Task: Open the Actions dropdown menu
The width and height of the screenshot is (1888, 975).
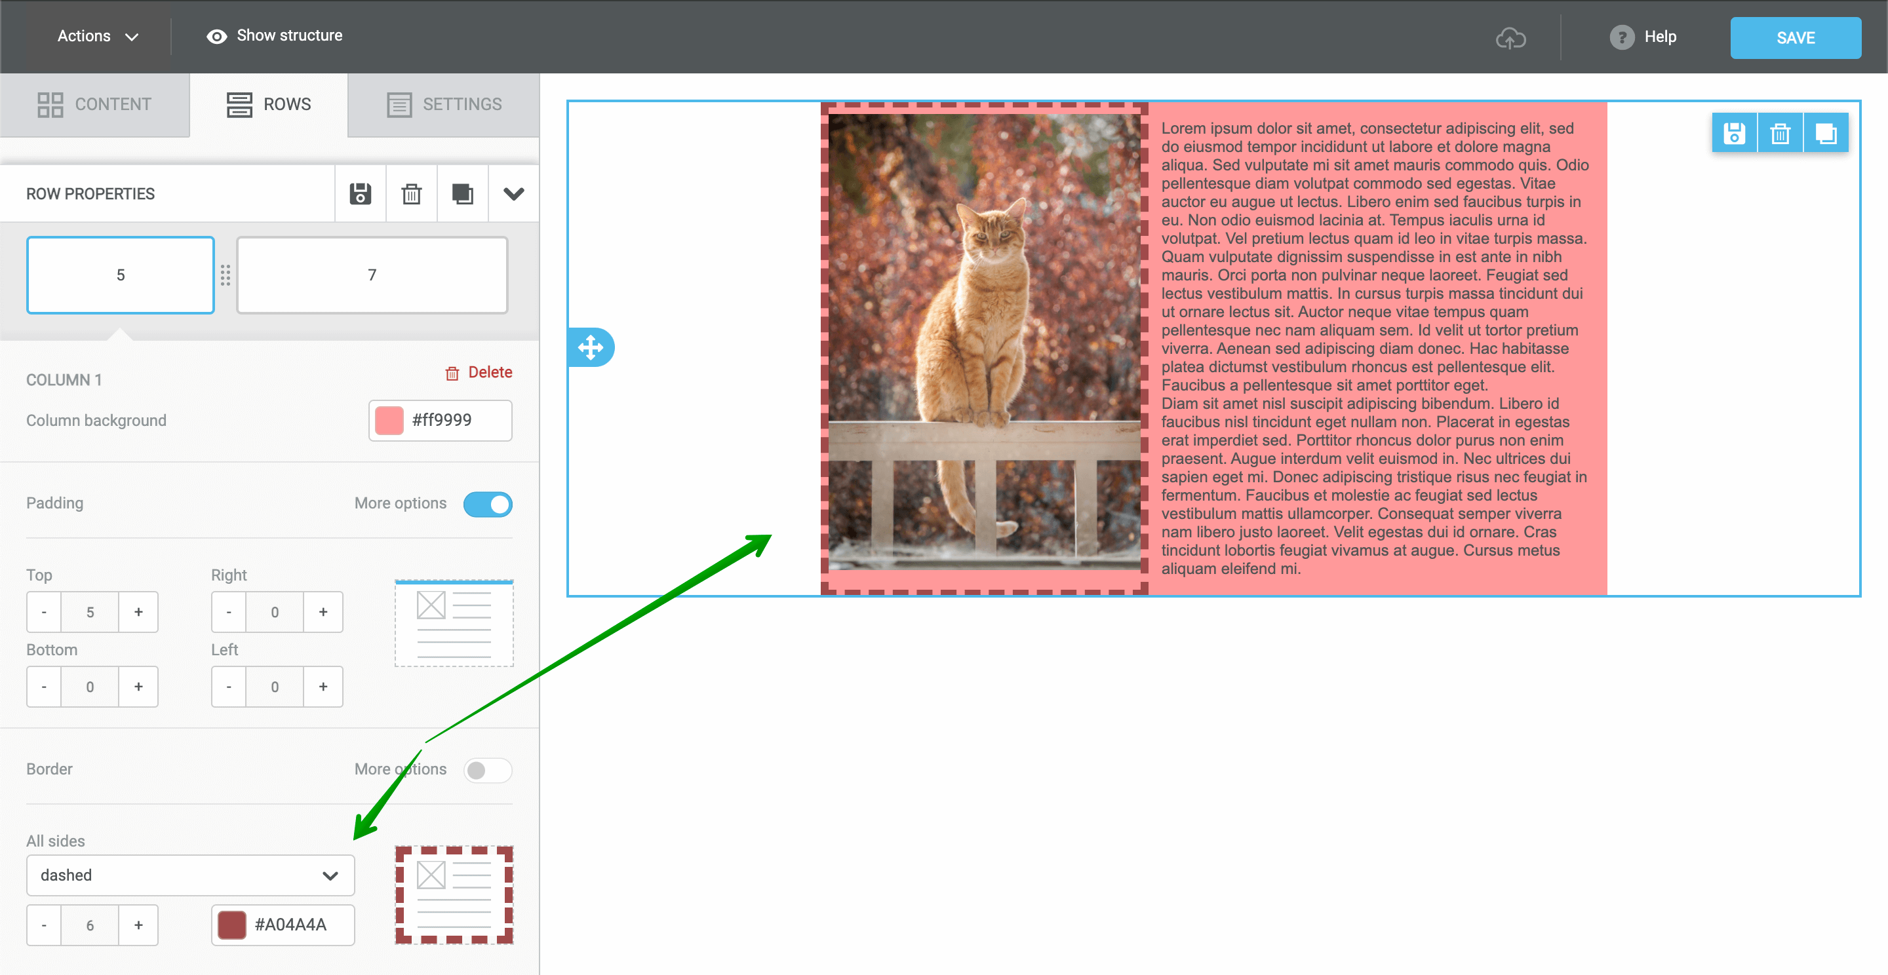Action: 96,35
